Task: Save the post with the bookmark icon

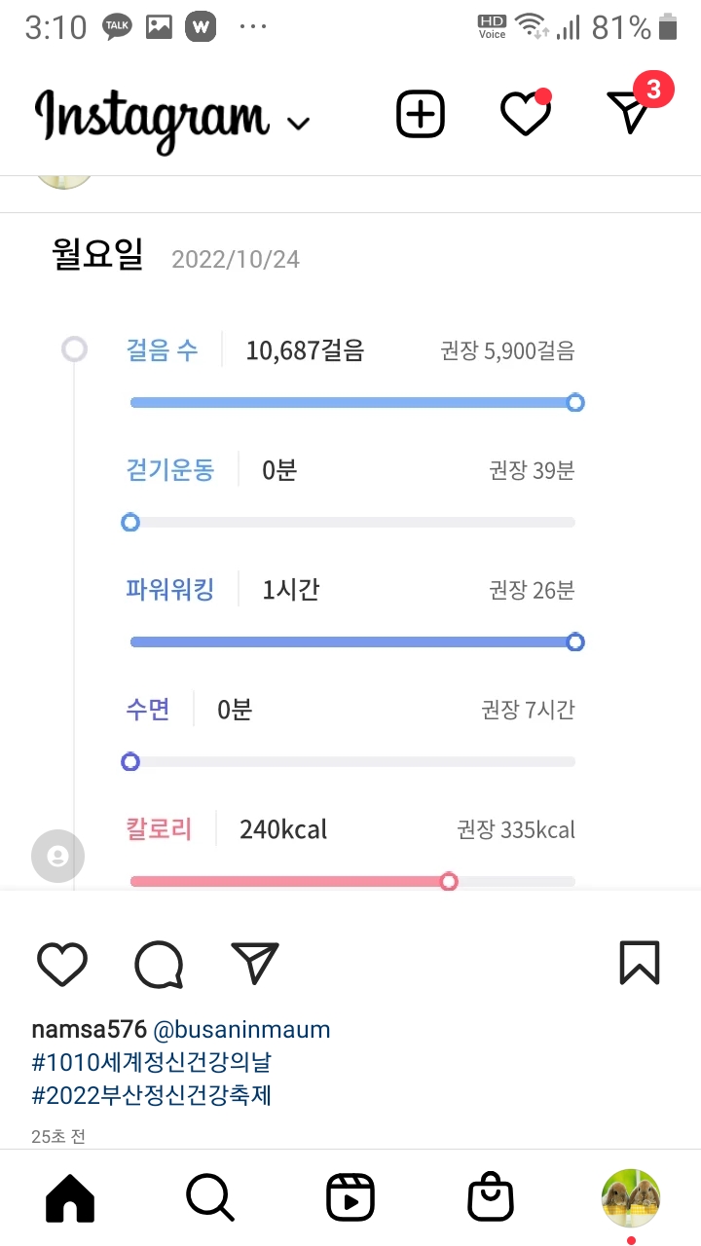Action: 640,963
